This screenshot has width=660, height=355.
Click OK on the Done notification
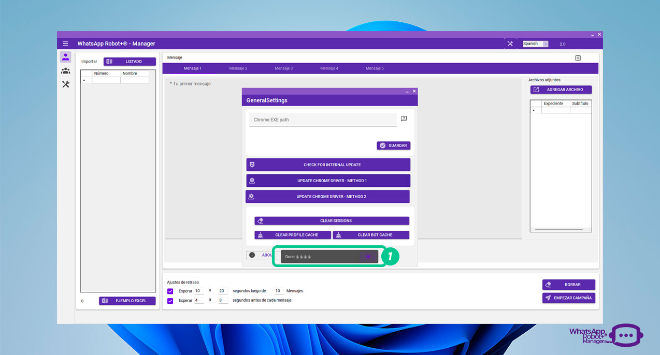[x=368, y=257]
